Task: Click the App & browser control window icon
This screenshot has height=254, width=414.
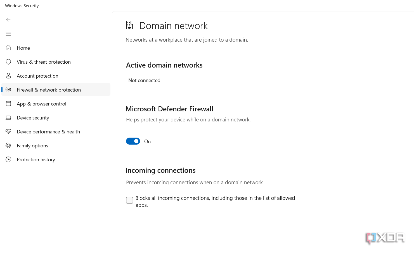Action: (x=8, y=104)
